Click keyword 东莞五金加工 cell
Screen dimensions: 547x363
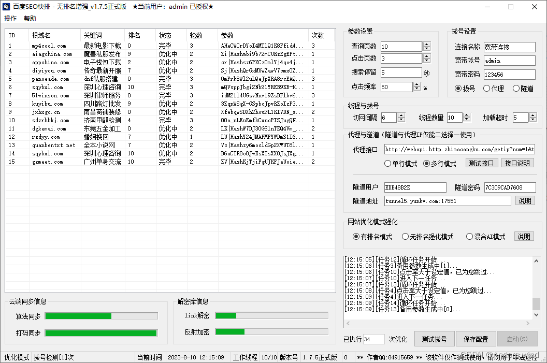tap(102, 128)
